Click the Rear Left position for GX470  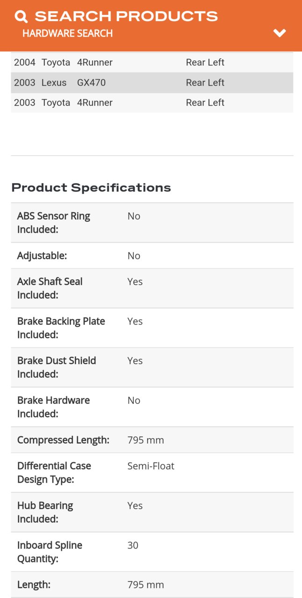205,82
